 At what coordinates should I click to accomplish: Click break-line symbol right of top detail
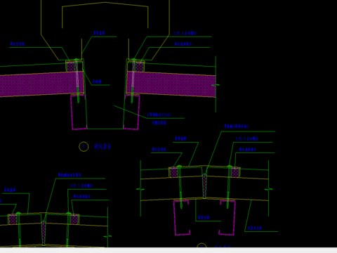click(x=216, y=85)
